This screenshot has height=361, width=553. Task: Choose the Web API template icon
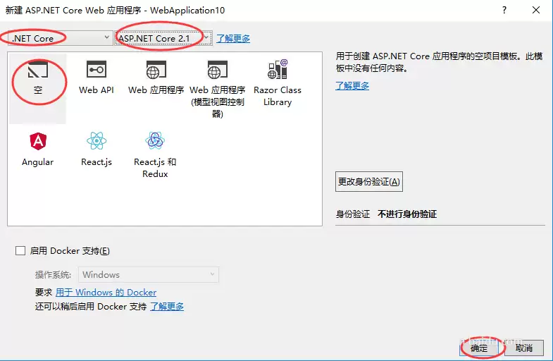(x=97, y=69)
